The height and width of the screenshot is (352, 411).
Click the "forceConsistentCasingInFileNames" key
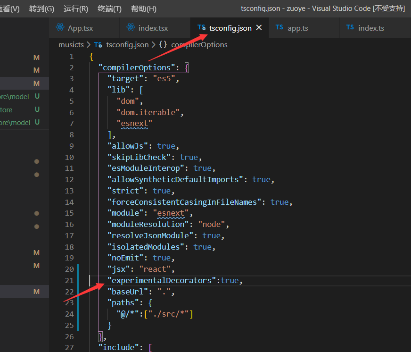point(185,202)
